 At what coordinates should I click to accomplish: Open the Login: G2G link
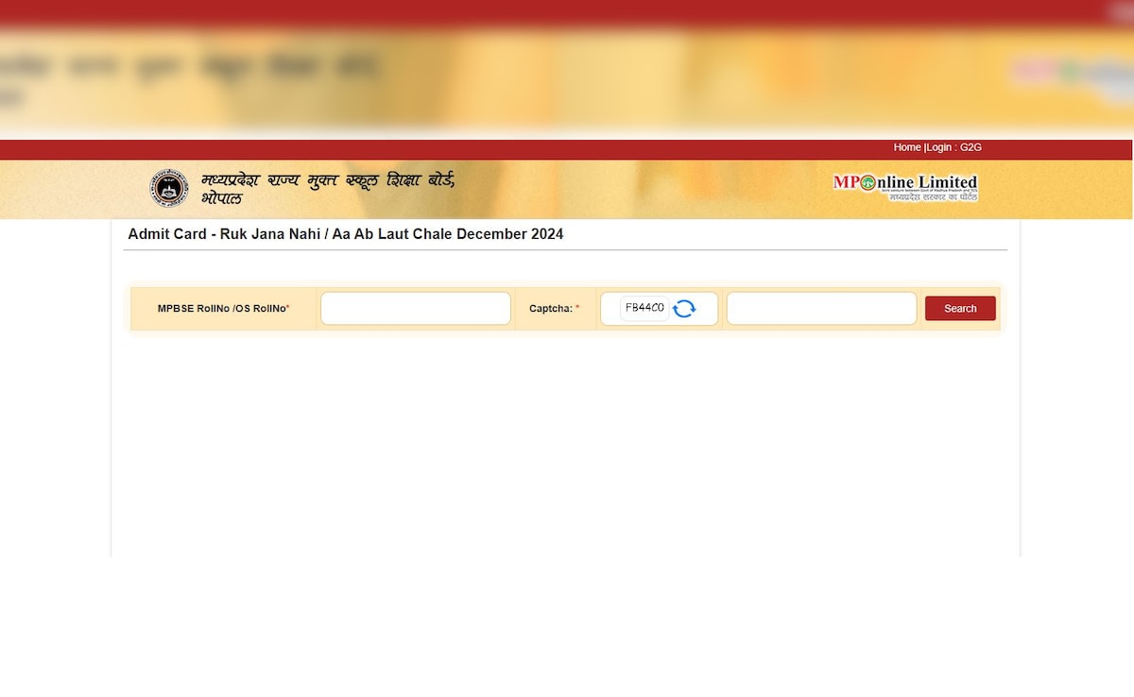(954, 147)
